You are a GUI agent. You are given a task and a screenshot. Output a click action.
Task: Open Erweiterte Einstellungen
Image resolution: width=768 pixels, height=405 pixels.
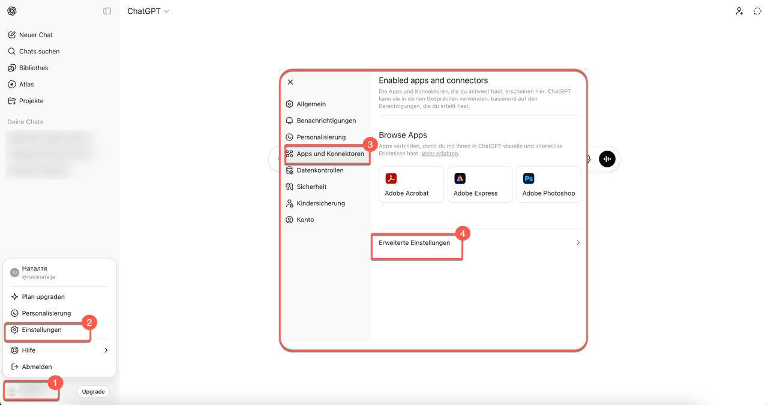pyautogui.click(x=479, y=243)
